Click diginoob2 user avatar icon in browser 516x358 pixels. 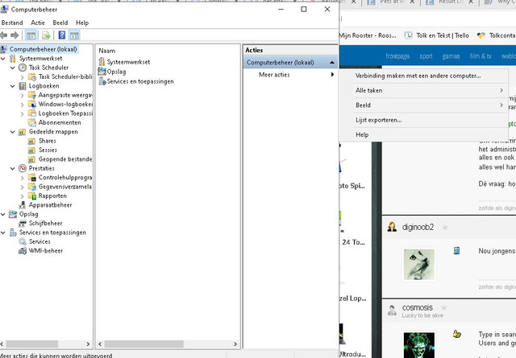pos(392,227)
